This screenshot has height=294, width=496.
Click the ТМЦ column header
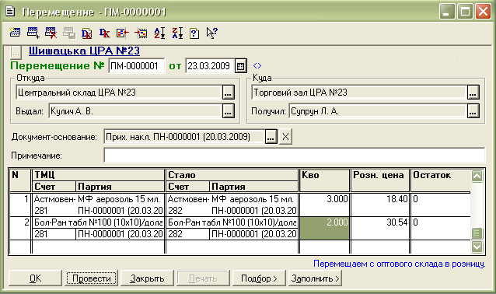(98, 175)
